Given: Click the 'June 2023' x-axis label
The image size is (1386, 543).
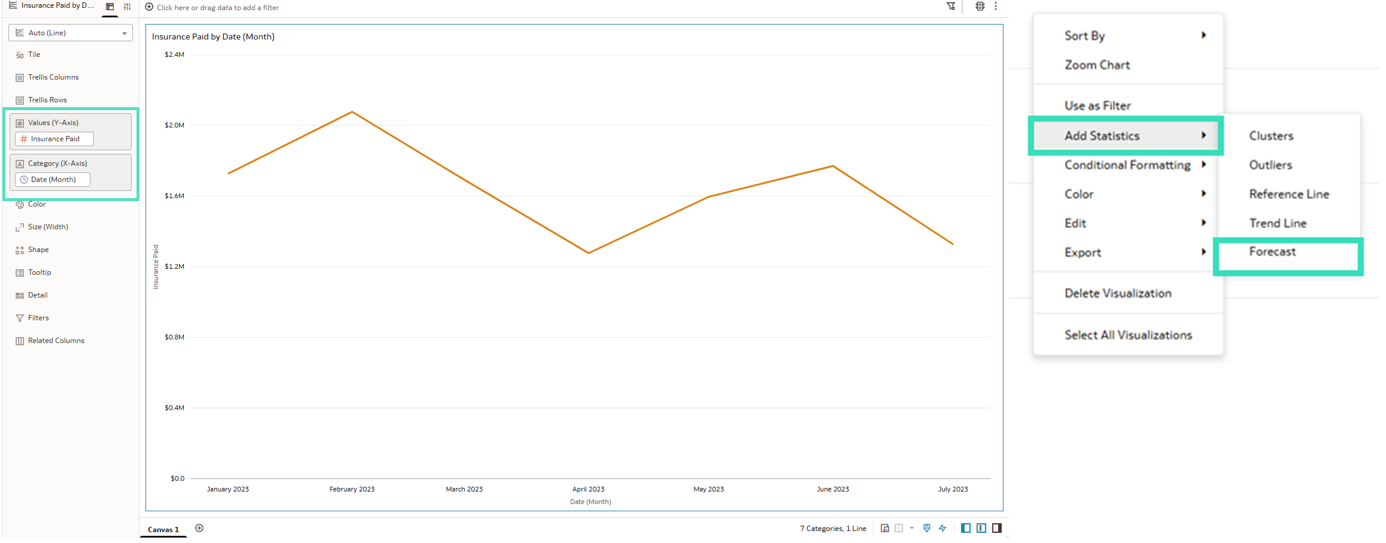Looking at the screenshot, I should (x=833, y=490).
